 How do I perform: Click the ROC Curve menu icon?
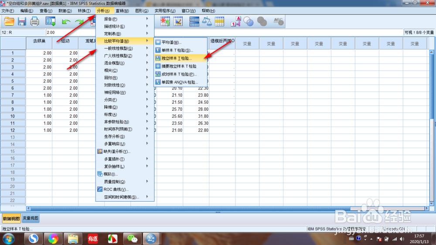pos(100,189)
